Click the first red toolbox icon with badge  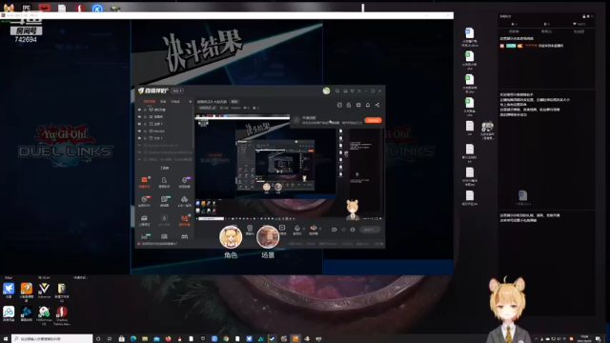tap(144, 180)
